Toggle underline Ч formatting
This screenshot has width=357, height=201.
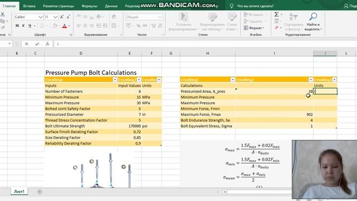30,26
